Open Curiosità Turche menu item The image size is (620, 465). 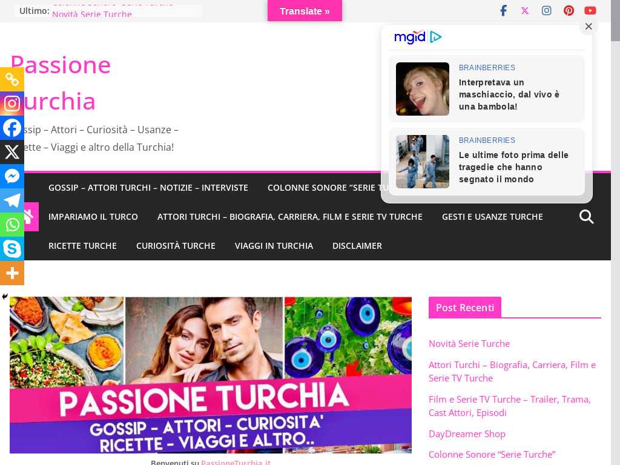coord(176,246)
